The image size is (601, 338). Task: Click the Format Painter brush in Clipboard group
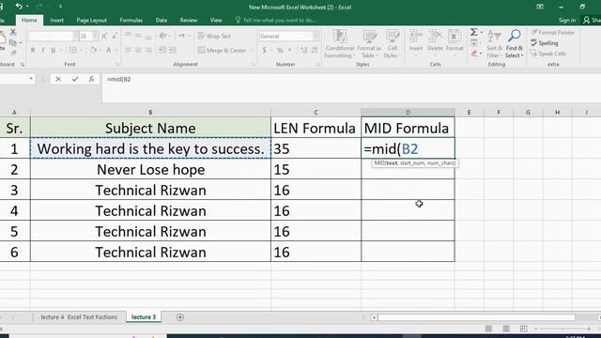click(13, 53)
